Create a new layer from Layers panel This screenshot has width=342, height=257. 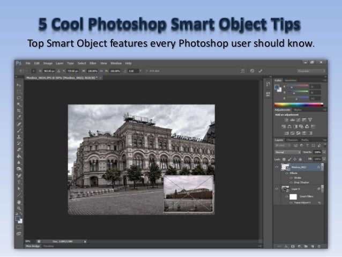point(313,246)
